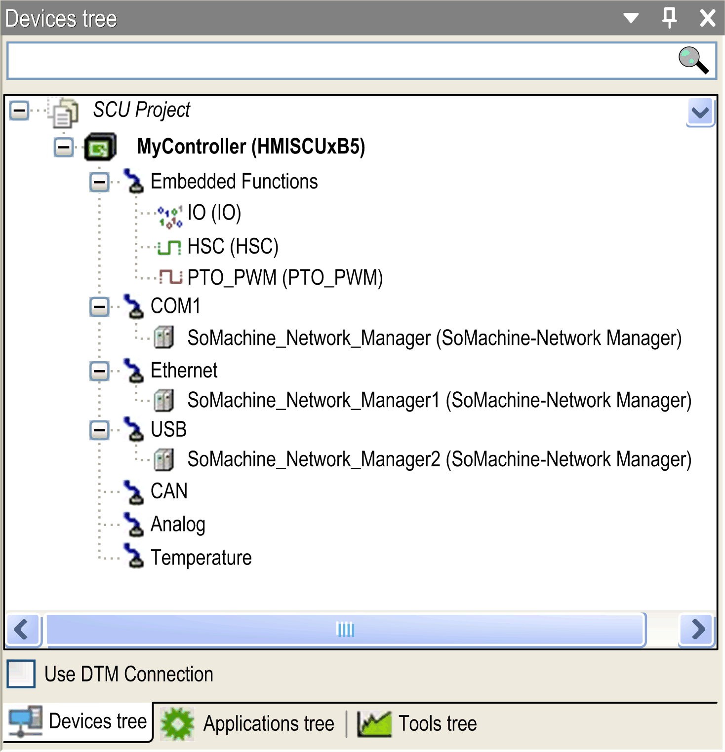Click the SCU Project documents icon

63,112
